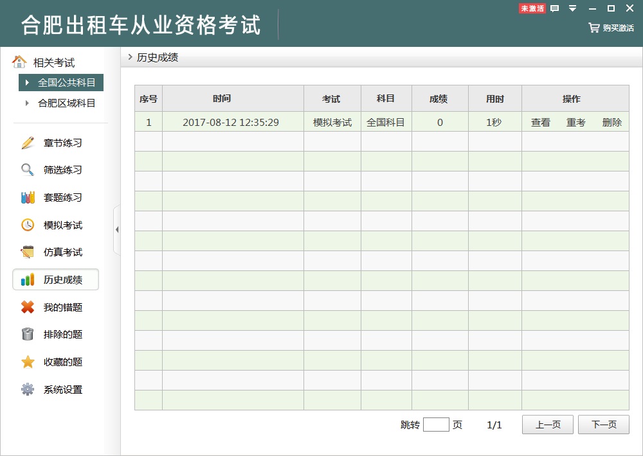Open 仿真考试 notepad icon
This screenshot has height=456, width=643.
tap(28, 252)
